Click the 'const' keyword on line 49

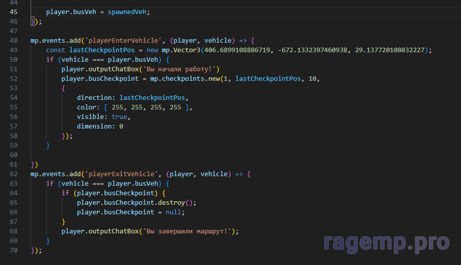pos(56,50)
